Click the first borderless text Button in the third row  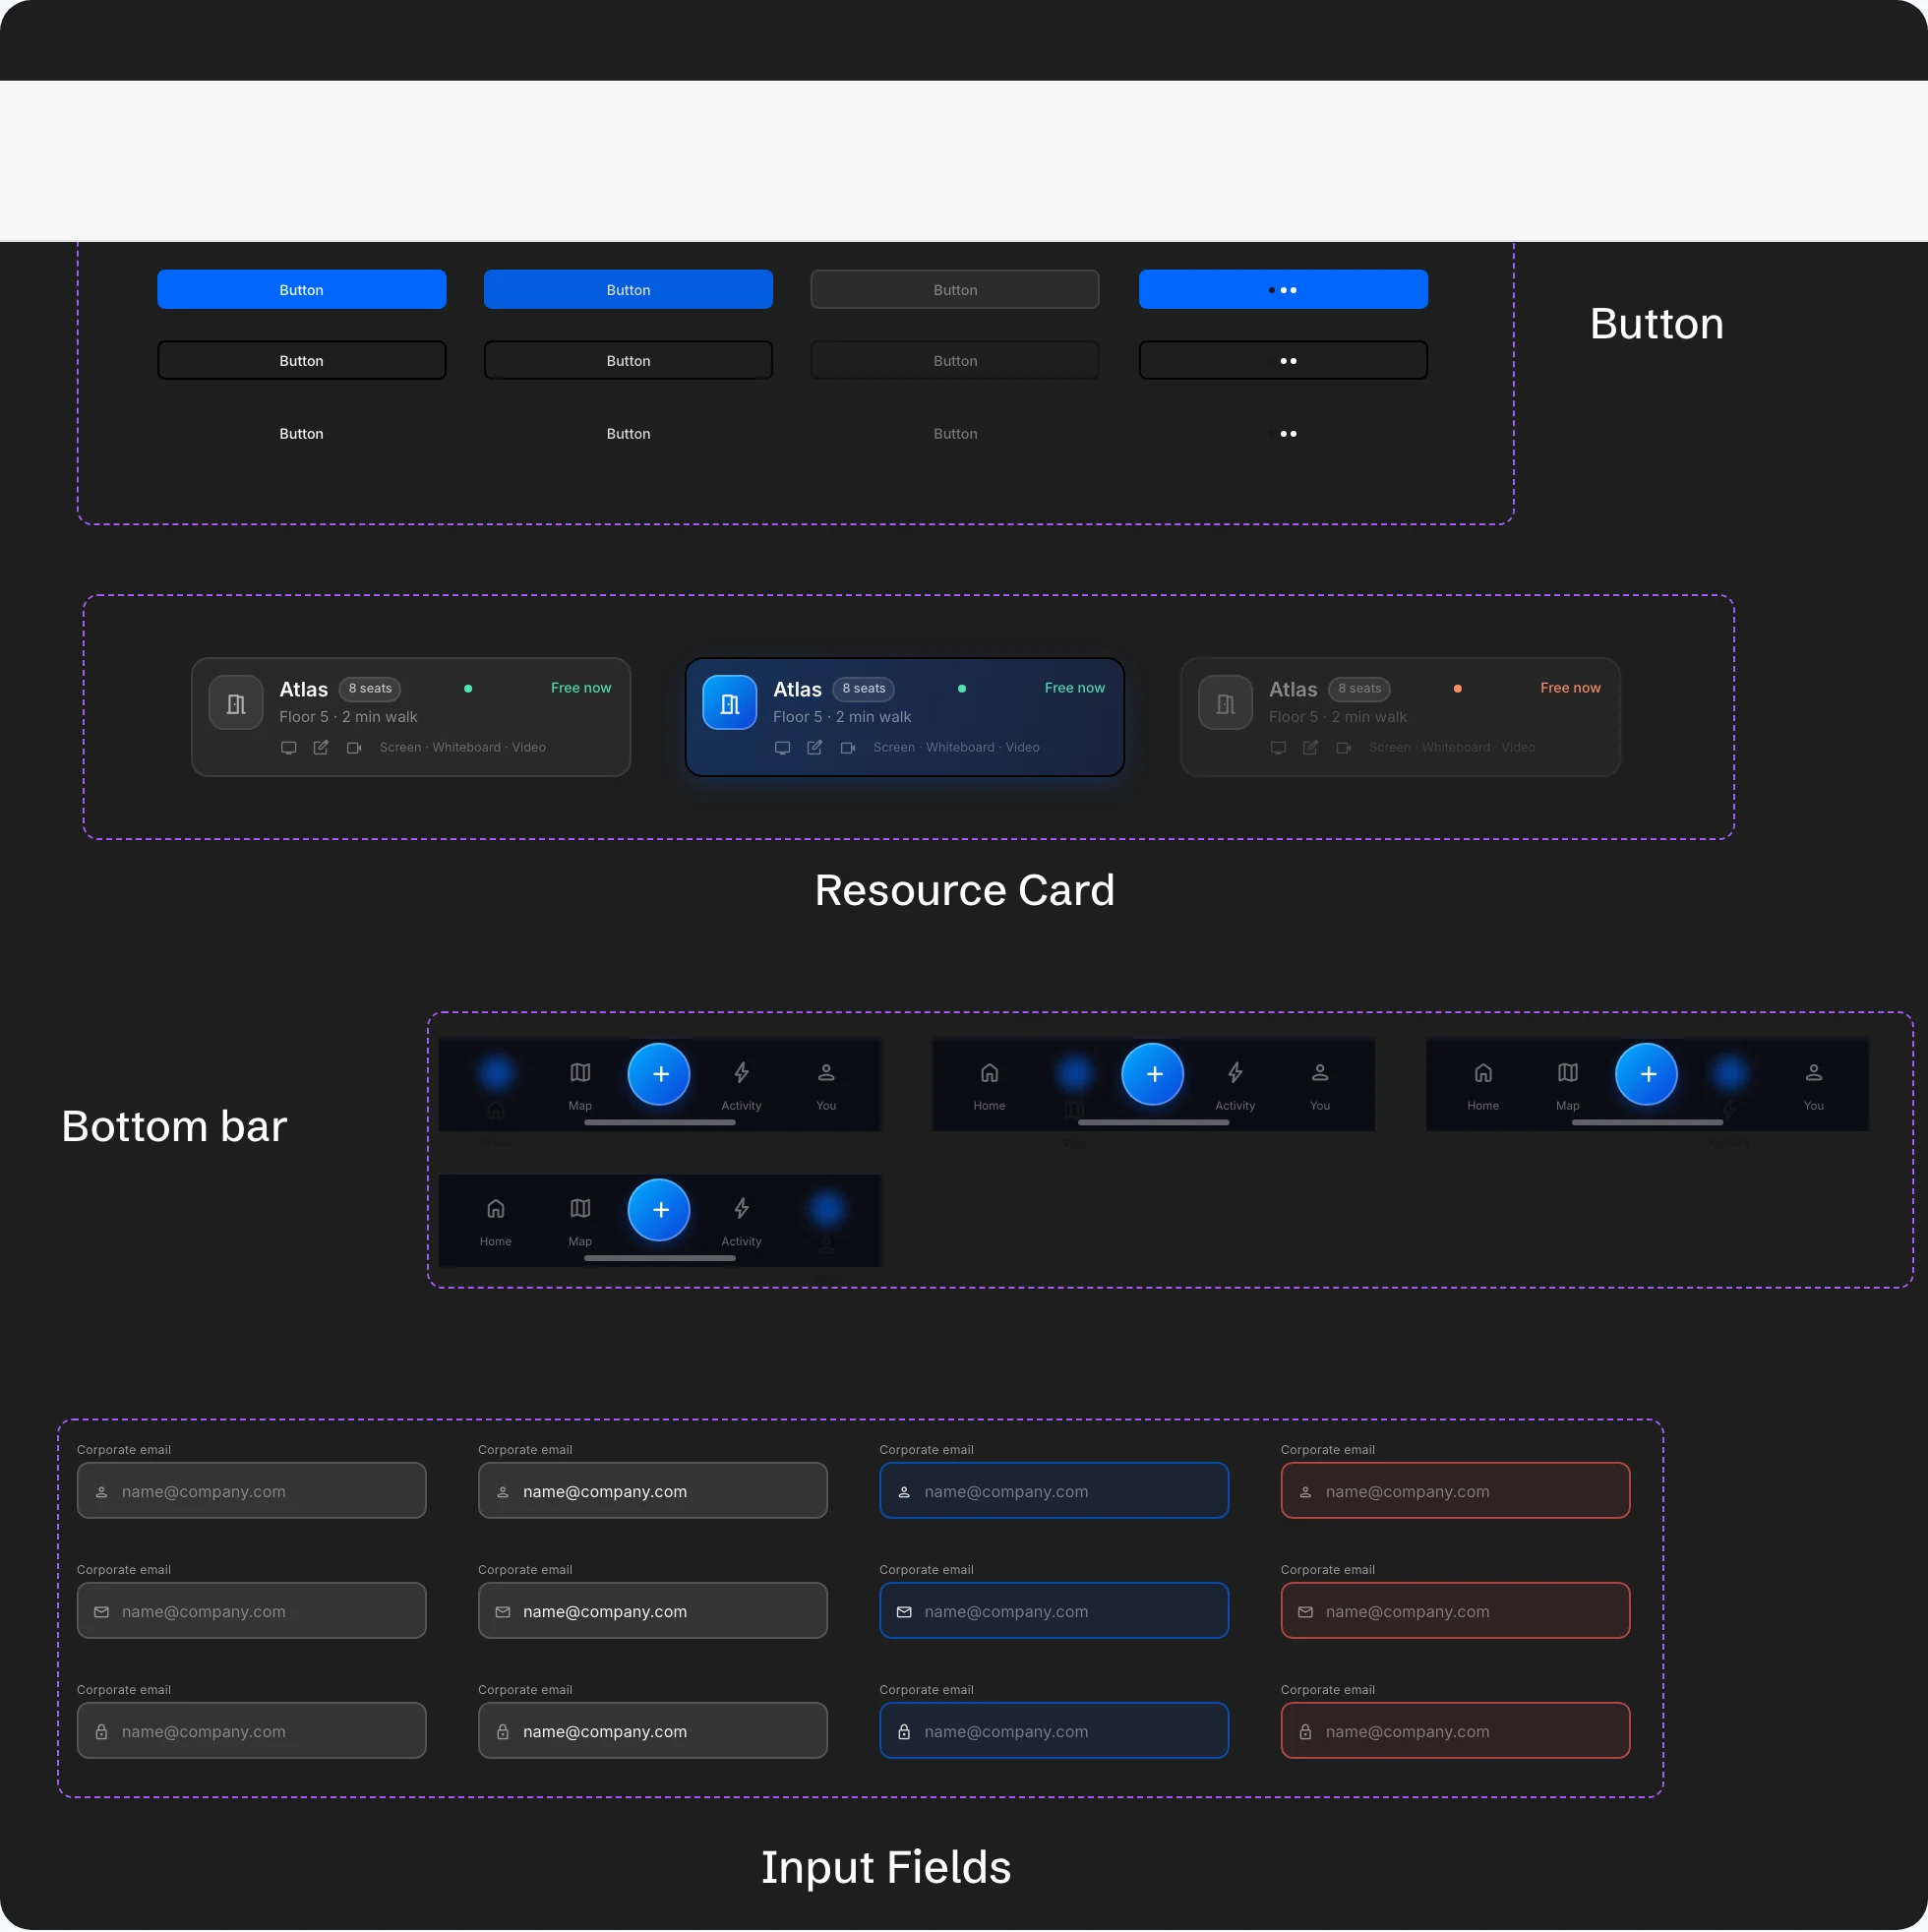coord(301,434)
